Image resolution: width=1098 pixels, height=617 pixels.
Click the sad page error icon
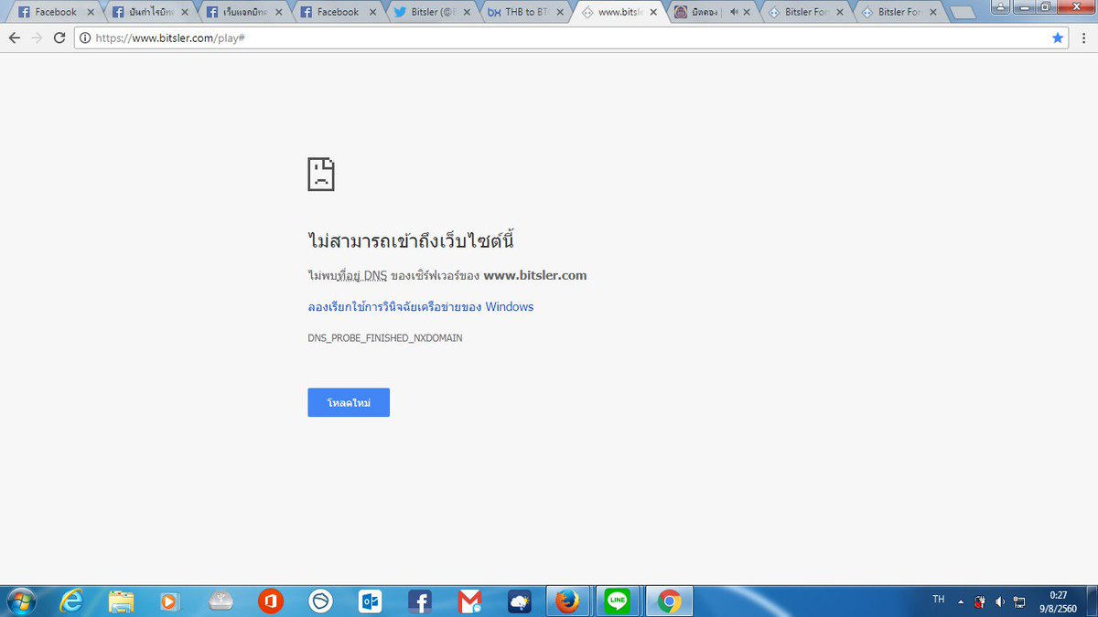(321, 174)
